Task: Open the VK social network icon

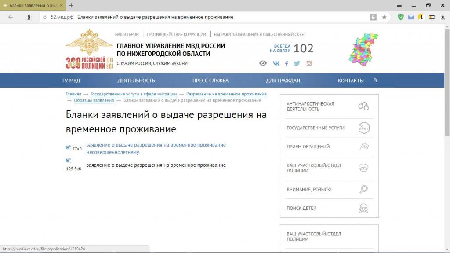Action: 276,63
